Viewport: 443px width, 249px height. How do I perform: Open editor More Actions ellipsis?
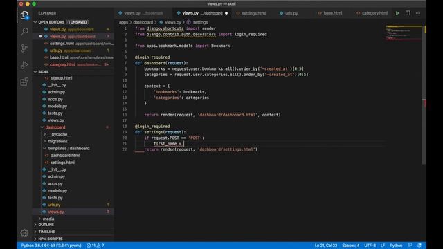pos(418,13)
